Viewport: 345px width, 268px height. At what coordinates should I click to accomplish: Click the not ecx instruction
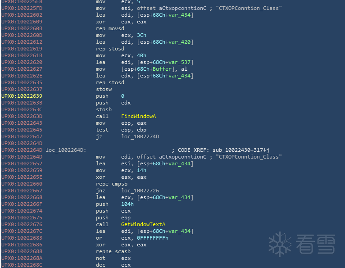click(113, 258)
